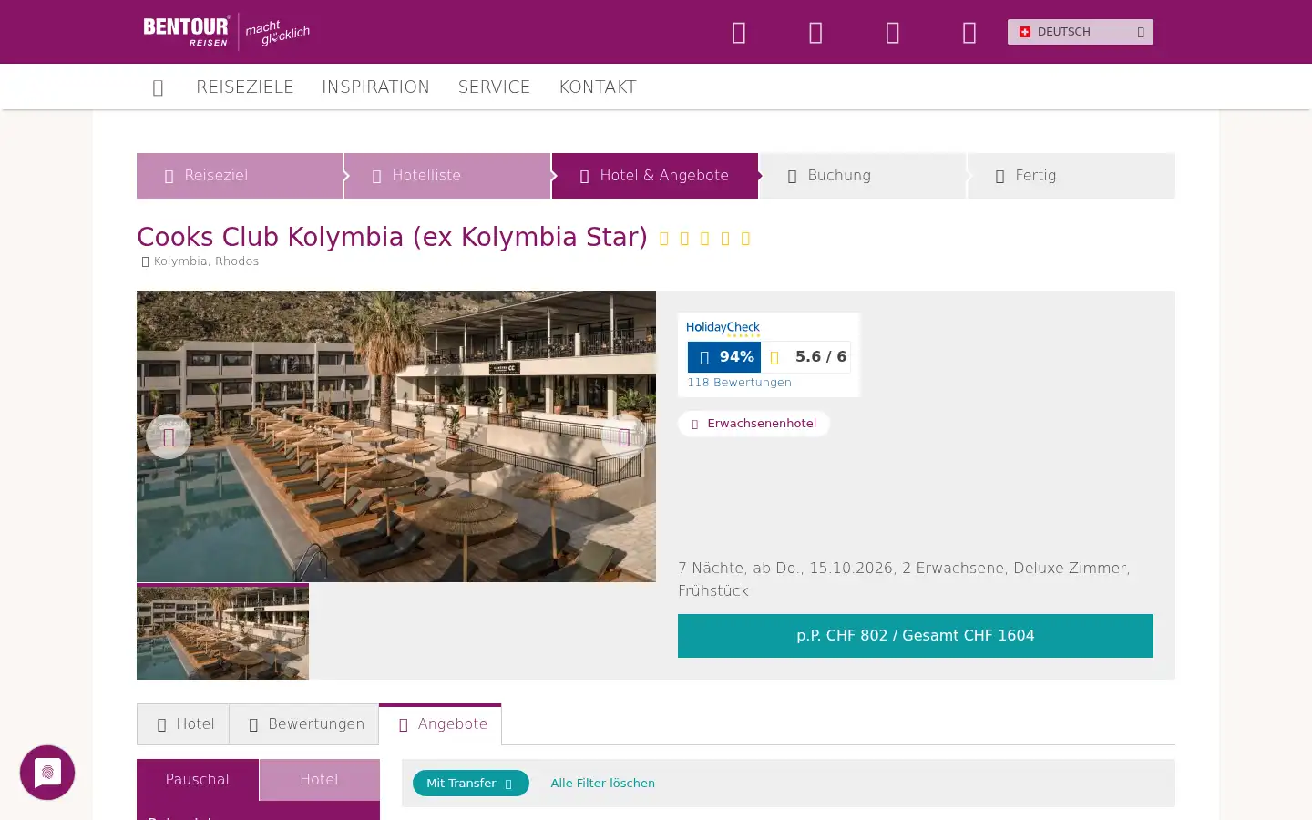Click the Kolymbia, Rhodos location text

tap(206, 261)
